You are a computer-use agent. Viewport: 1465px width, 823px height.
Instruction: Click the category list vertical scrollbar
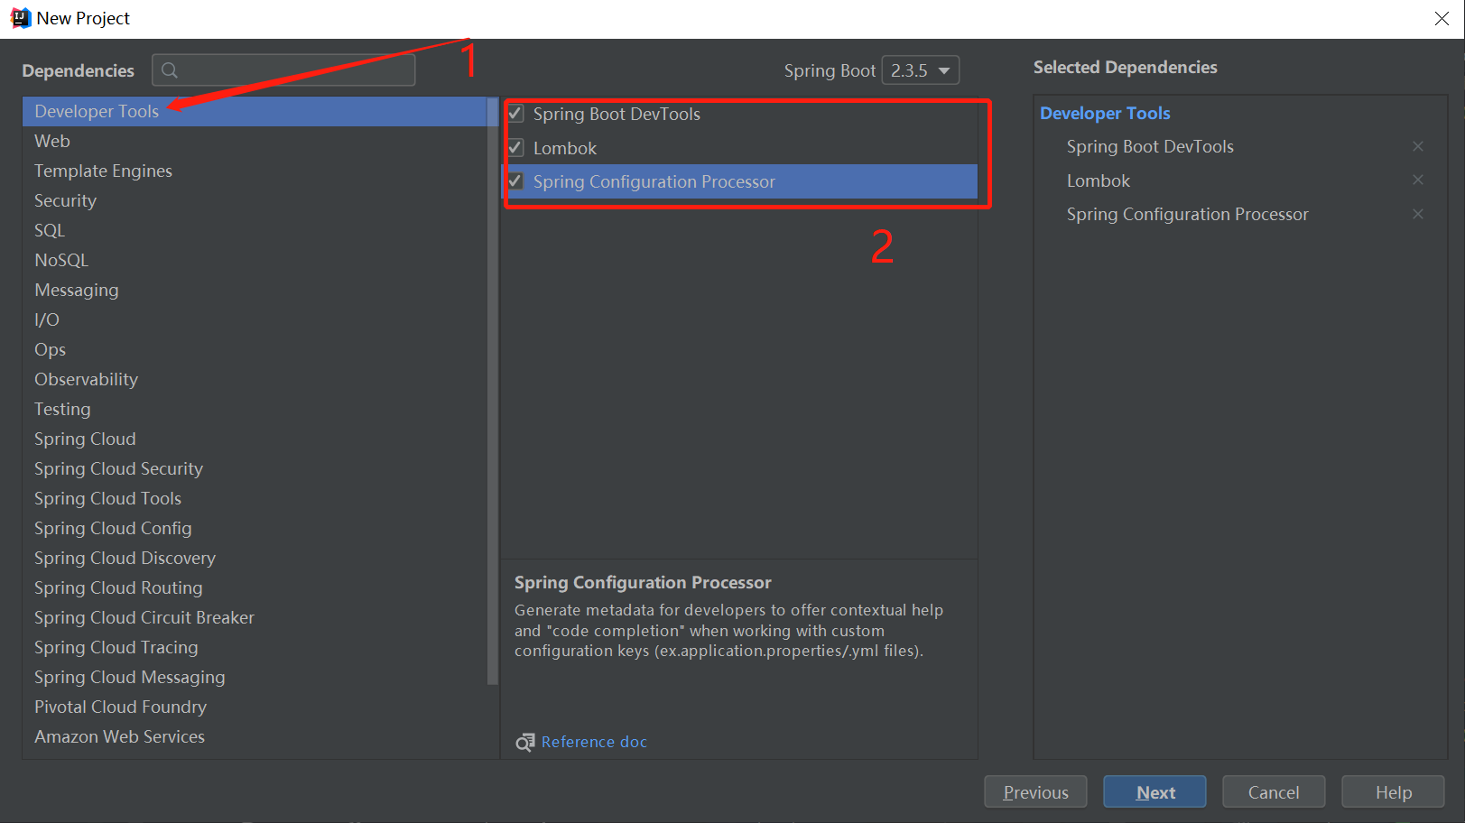492,391
